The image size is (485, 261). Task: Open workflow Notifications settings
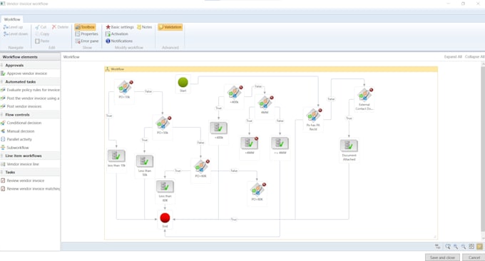pyautogui.click(x=119, y=41)
